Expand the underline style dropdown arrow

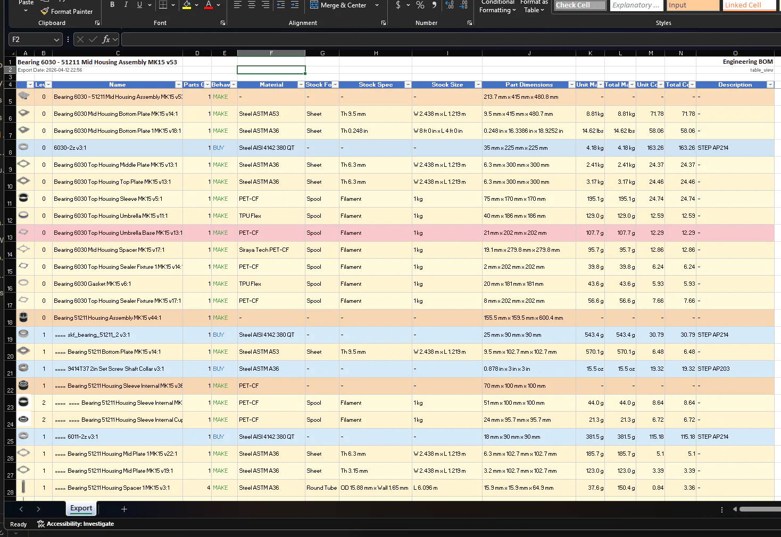[x=149, y=5]
